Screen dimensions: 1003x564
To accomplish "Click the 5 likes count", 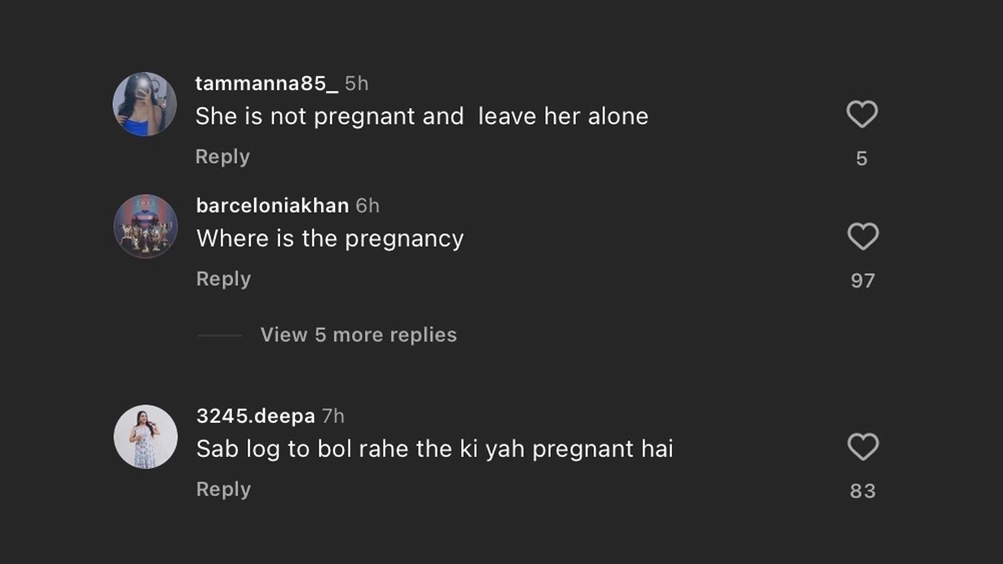I will (862, 158).
